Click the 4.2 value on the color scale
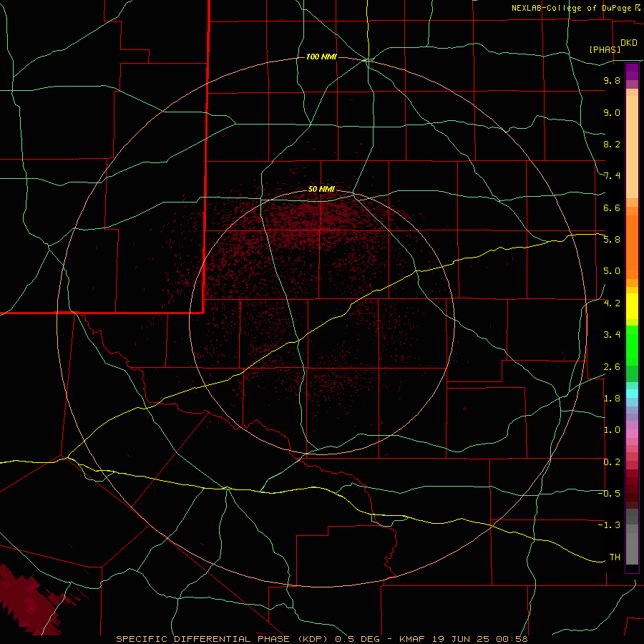The height and width of the screenshot is (644, 644). click(612, 303)
